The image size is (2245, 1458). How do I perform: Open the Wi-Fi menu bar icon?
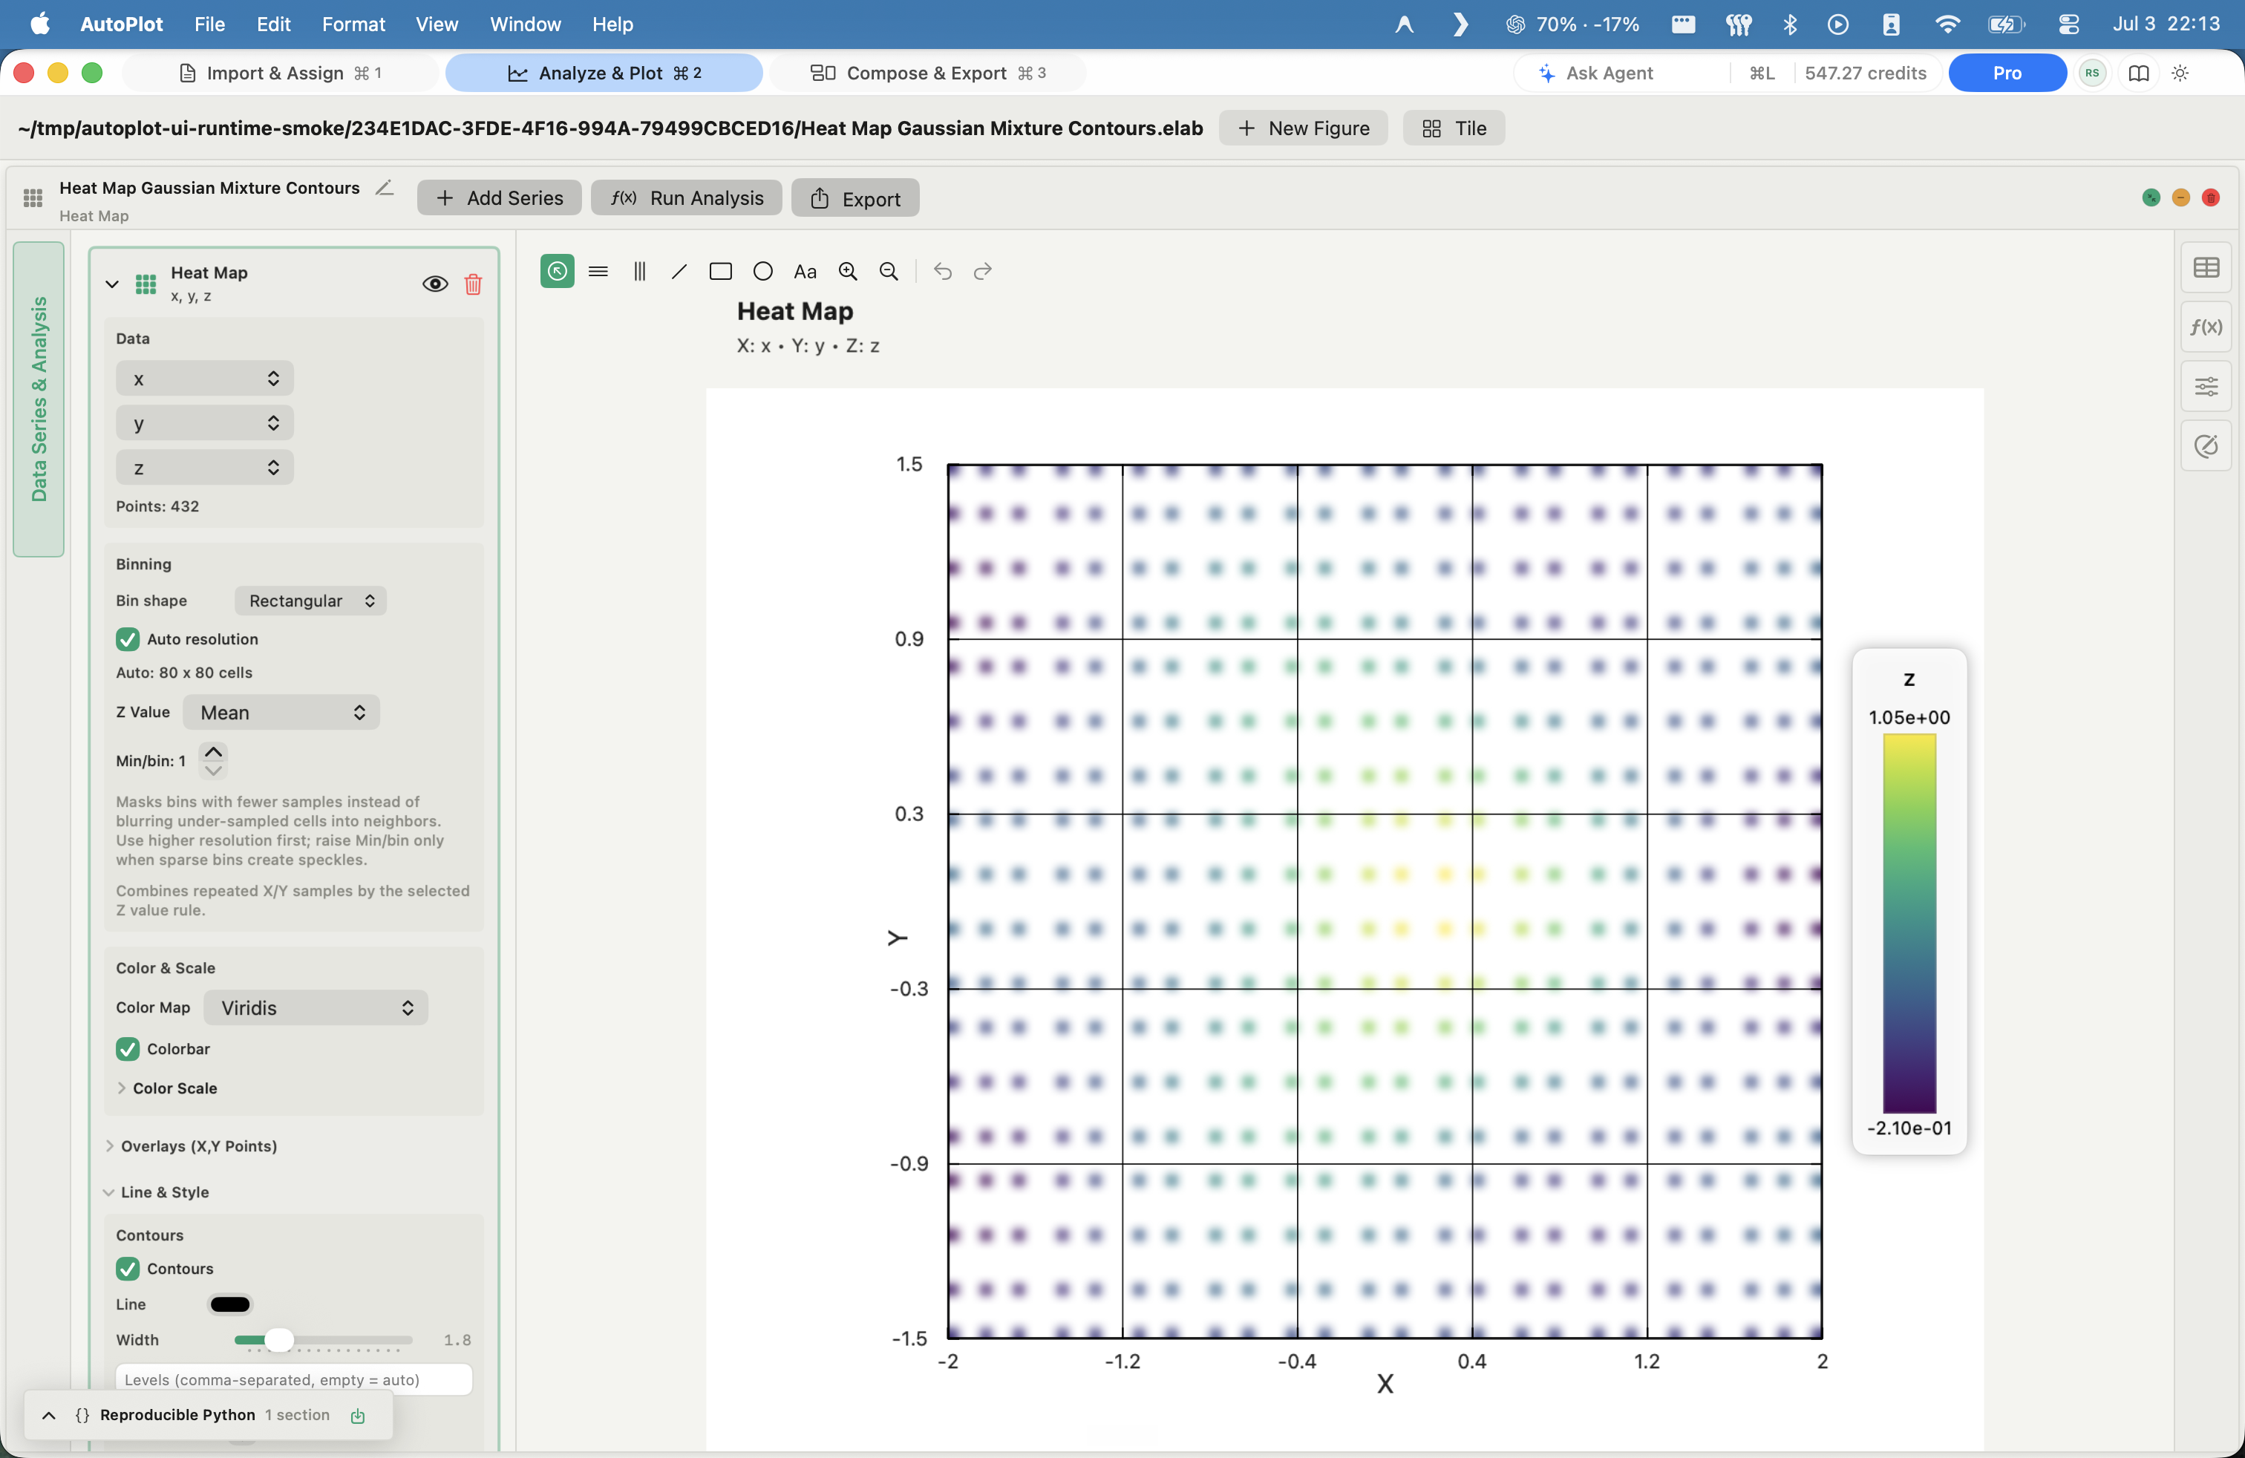tap(1947, 24)
